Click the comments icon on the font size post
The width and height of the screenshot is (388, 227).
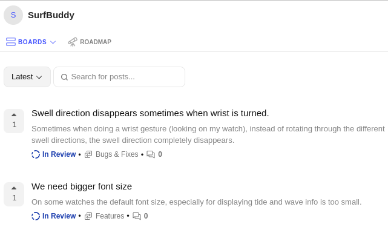[x=137, y=216]
